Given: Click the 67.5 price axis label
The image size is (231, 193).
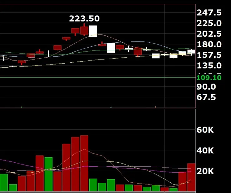Looking at the screenshot, I should (x=206, y=97).
